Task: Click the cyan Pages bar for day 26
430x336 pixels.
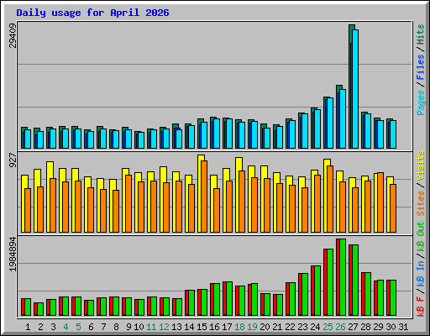Action: click(x=343, y=119)
